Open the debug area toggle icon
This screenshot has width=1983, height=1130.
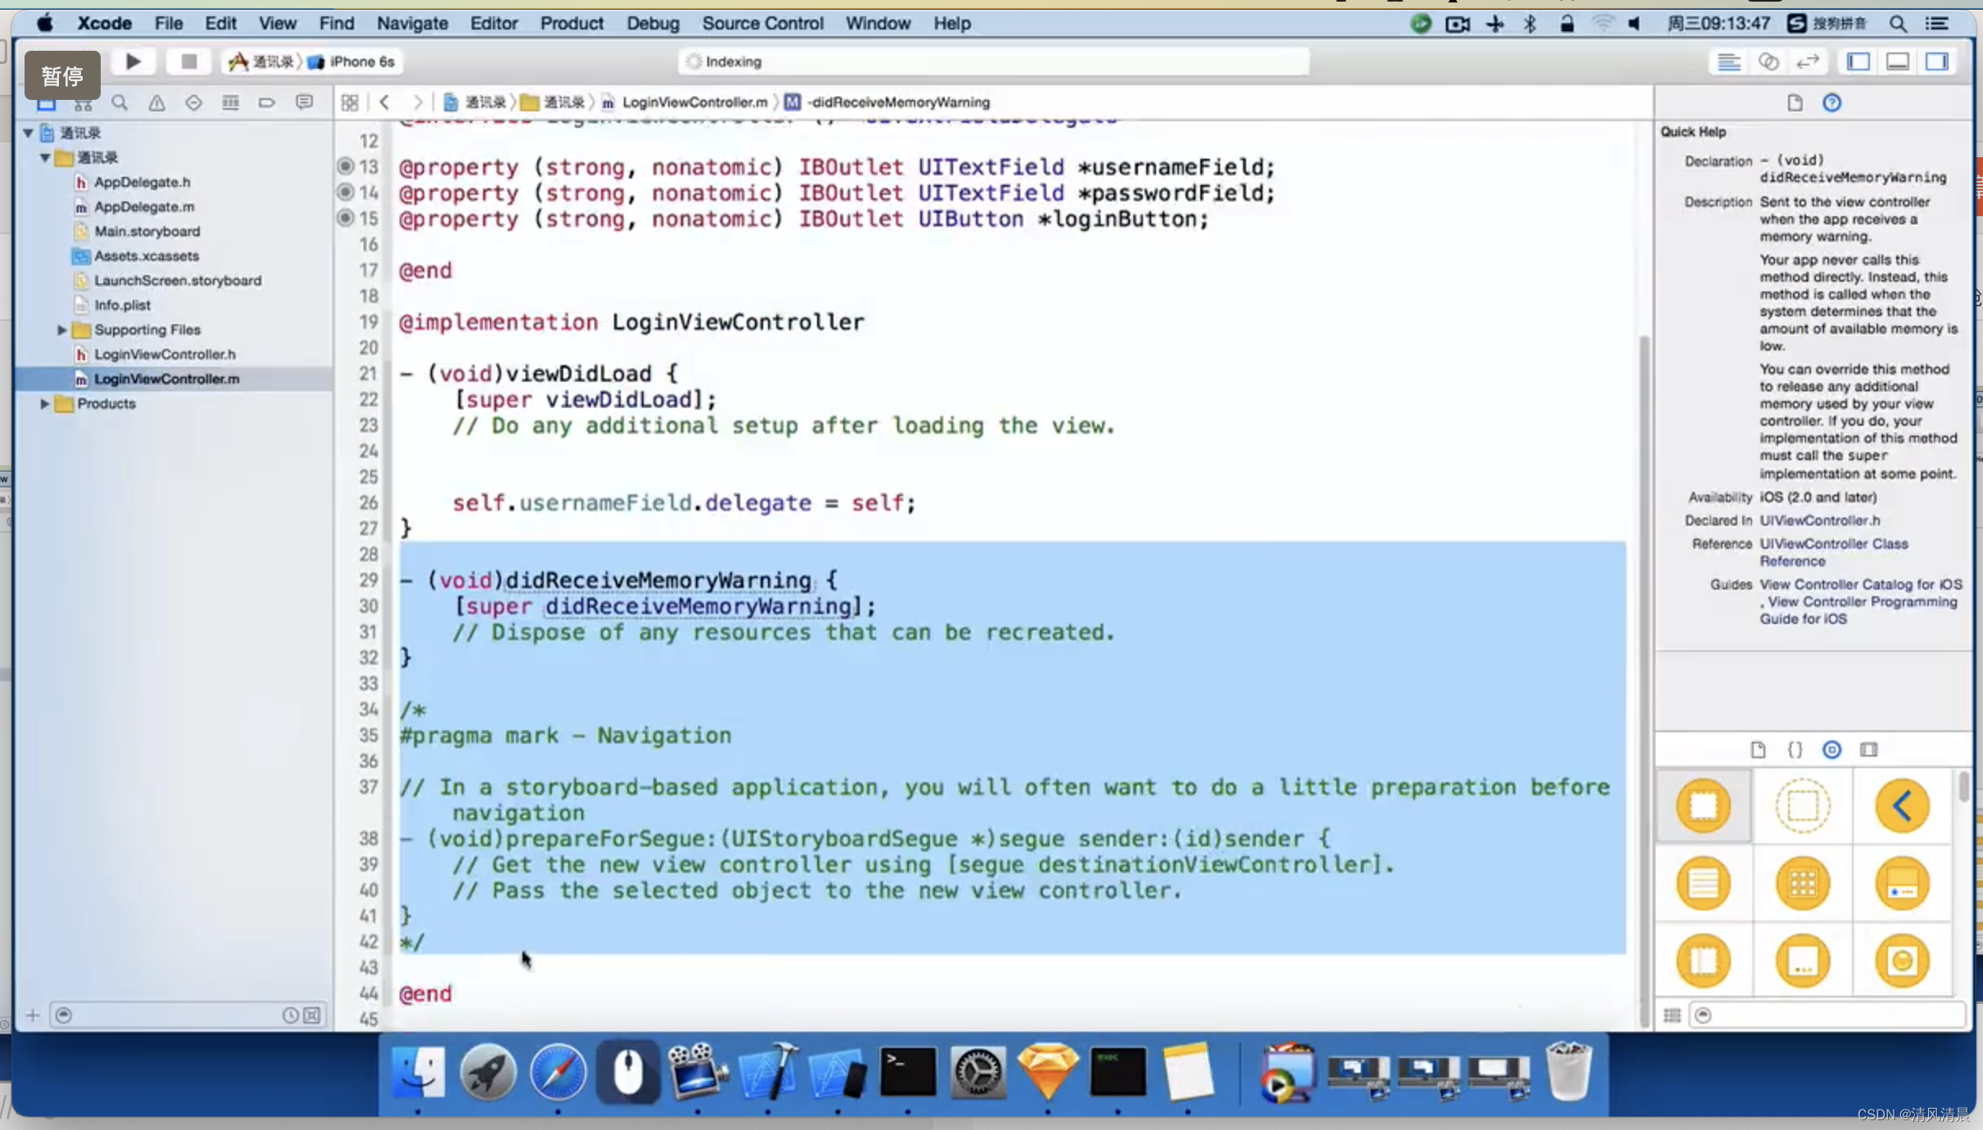coord(1899,61)
